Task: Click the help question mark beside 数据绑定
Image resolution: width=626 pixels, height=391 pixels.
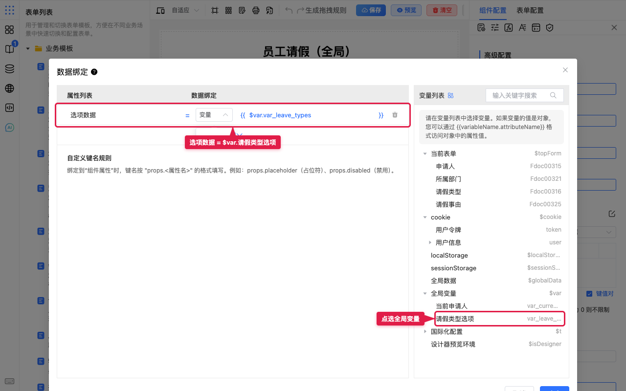Action: (x=94, y=72)
